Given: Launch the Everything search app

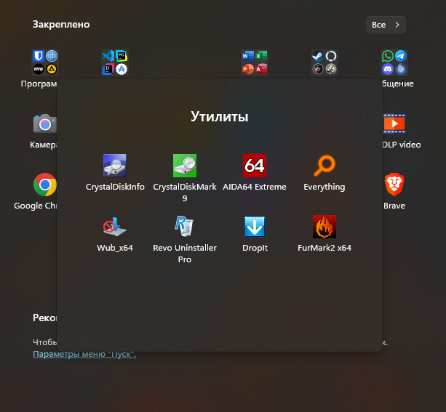Looking at the screenshot, I should tap(324, 172).
